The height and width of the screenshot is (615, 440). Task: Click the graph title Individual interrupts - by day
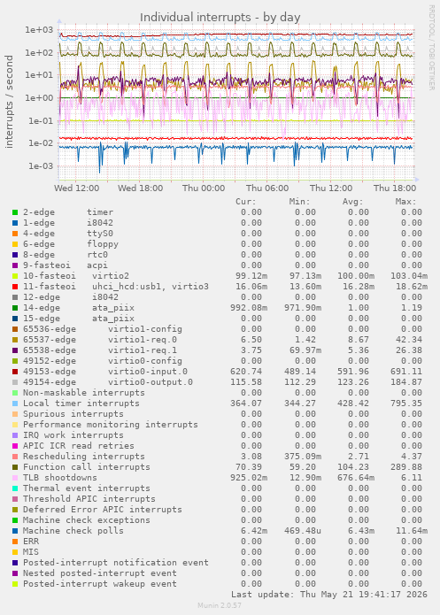pos(220,18)
